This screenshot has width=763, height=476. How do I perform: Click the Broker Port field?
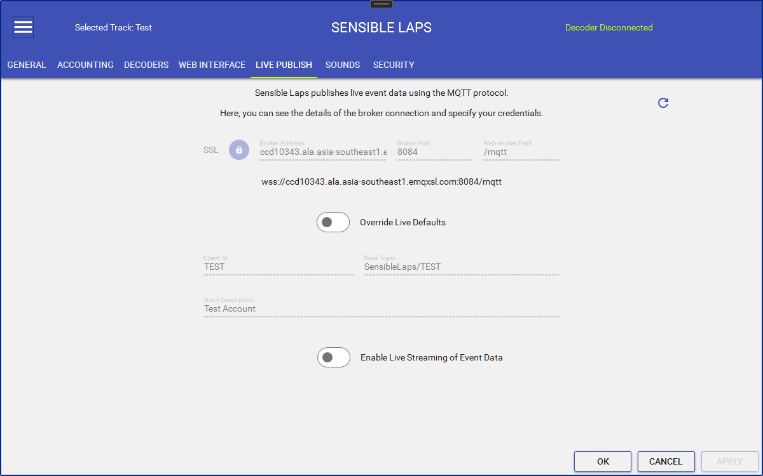click(435, 150)
